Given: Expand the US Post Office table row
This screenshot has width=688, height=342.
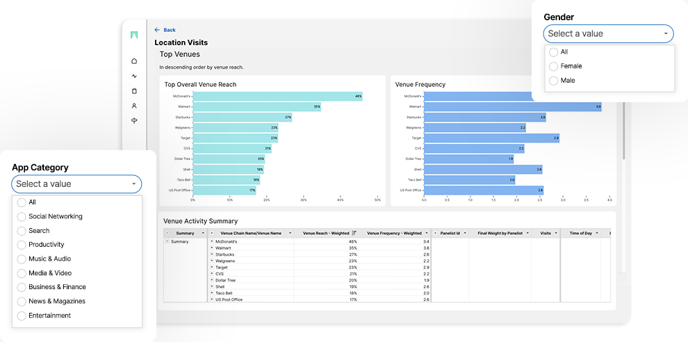Looking at the screenshot, I should pos(212,300).
